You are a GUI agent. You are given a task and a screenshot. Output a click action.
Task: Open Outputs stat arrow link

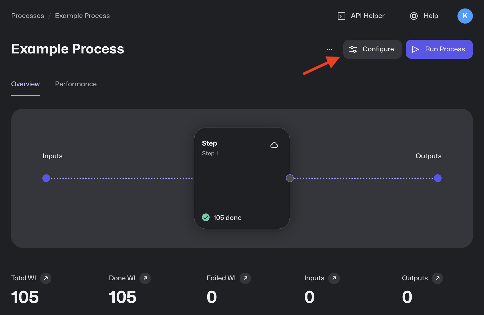[x=438, y=278]
